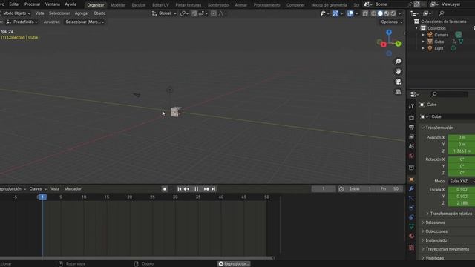Select the Light row in outliner

439,48
